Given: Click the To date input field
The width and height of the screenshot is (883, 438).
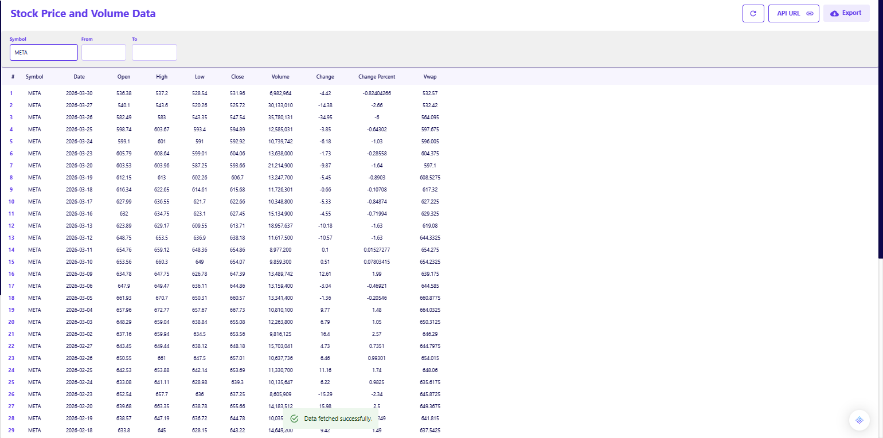Looking at the screenshot, I should click(154, 52).
